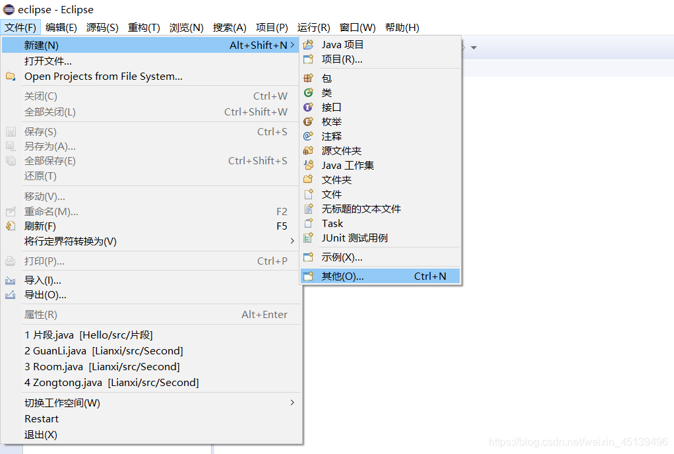Select 示例(X)... entry in submenu

coord(380,257)
